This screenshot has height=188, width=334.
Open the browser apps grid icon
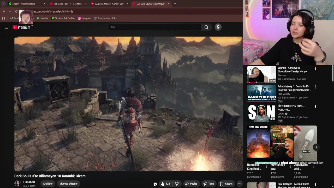pyautogui.click(x=3, y=18)
